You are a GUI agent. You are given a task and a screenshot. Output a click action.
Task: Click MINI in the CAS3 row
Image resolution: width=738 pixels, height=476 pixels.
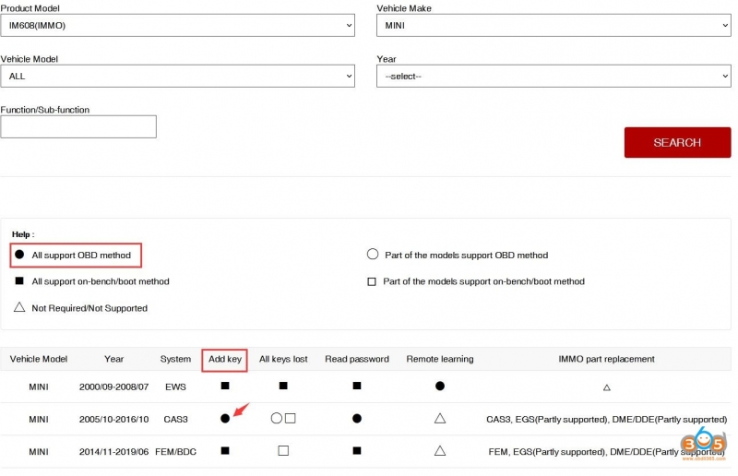[x=39, y=419]
